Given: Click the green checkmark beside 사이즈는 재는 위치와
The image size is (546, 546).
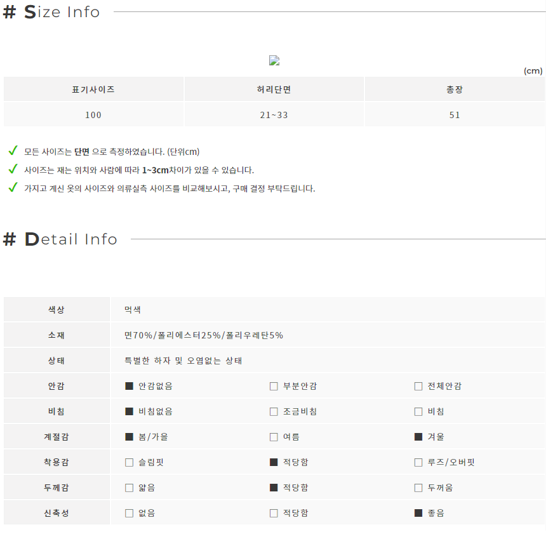Looking at the screenshot, I should [x=13, y=170].
